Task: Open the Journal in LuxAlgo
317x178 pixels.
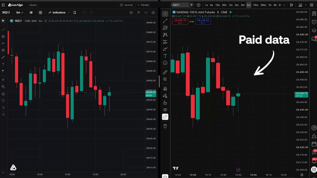Action: pos(127,5)
